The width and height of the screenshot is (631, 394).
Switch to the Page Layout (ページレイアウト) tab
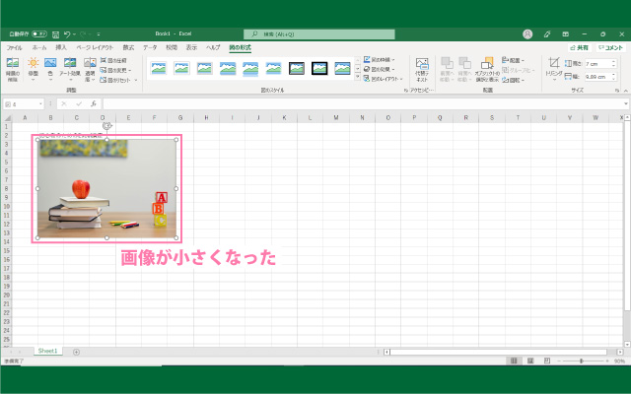[x=95, y=47]
